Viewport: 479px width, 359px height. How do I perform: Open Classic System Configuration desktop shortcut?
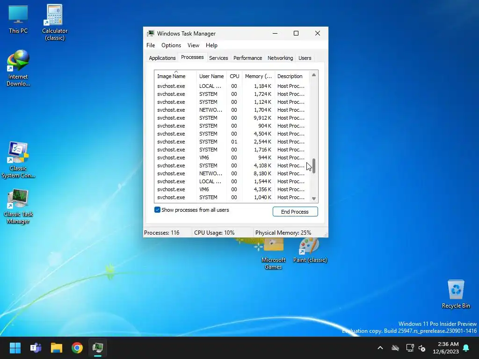(18, 159)
